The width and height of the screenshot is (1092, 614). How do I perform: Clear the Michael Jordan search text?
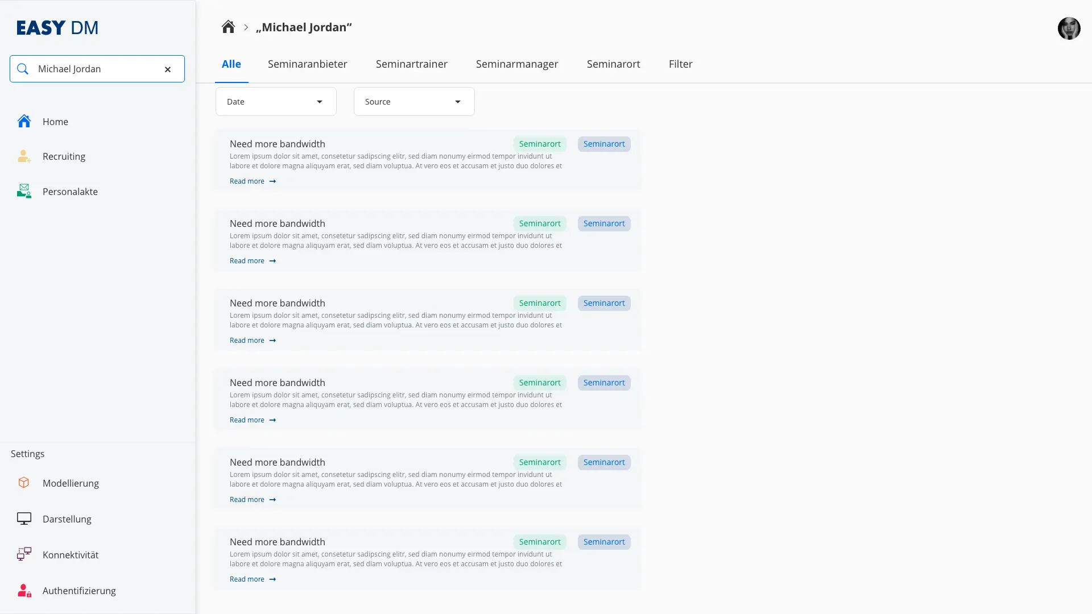168,69
